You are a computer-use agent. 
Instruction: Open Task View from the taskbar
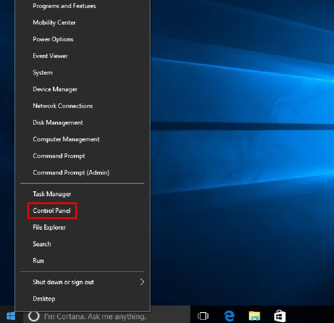click(x=203, y=316)
